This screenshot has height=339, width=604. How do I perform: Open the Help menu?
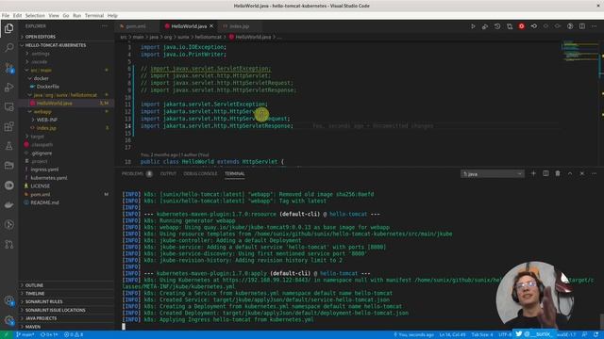(112, 15)
